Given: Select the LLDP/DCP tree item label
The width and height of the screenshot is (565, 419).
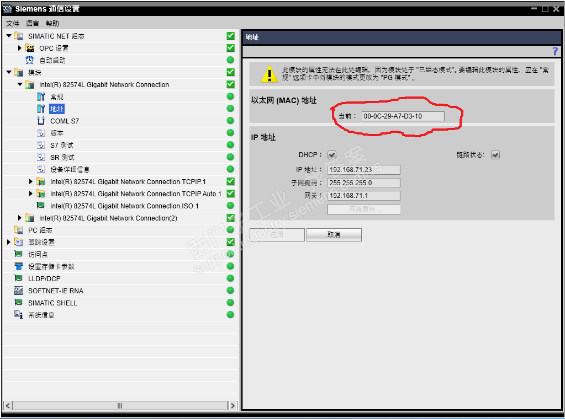Looking at the screenshot, I should pos(44,279).
